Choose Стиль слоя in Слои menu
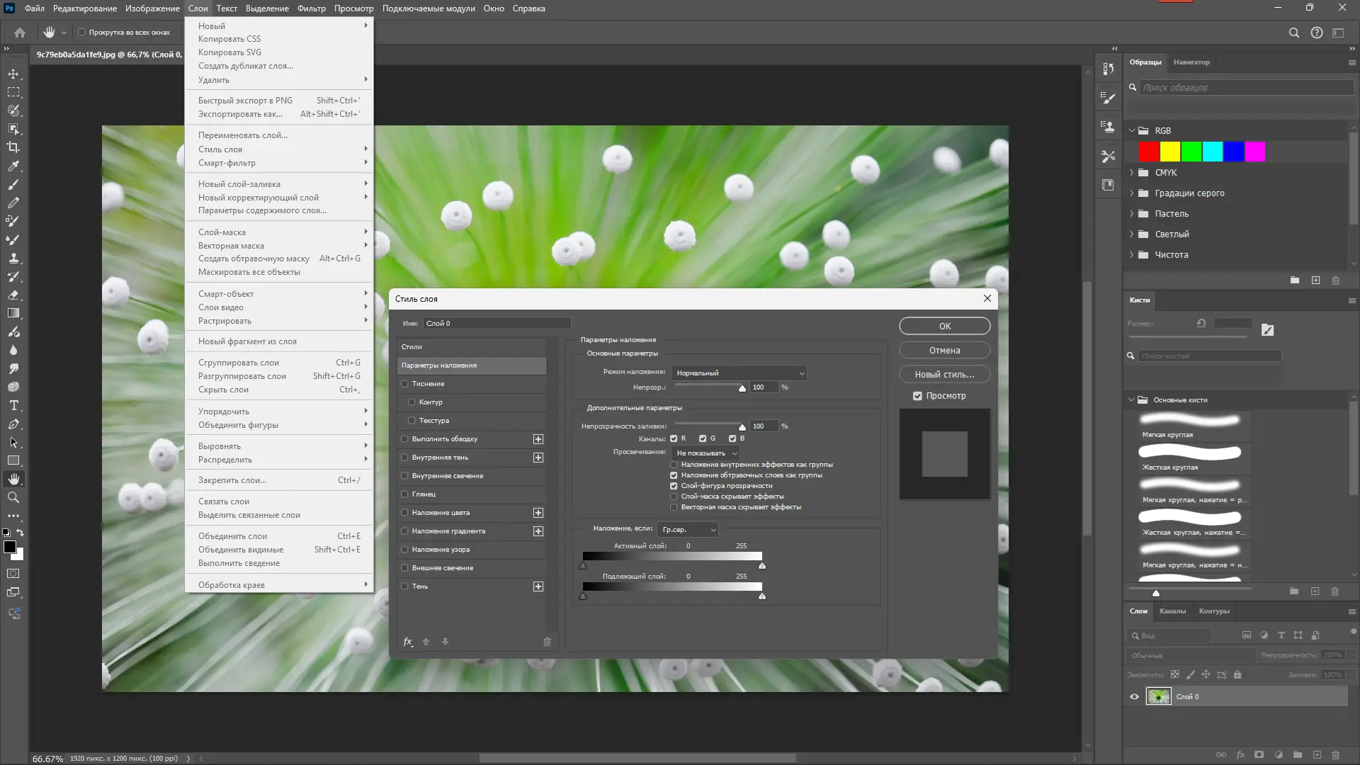 pos(220,149)
